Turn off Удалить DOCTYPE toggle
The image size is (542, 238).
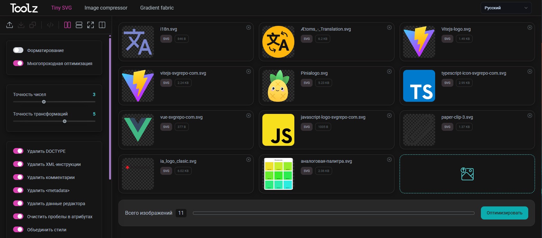coord(18,151)
